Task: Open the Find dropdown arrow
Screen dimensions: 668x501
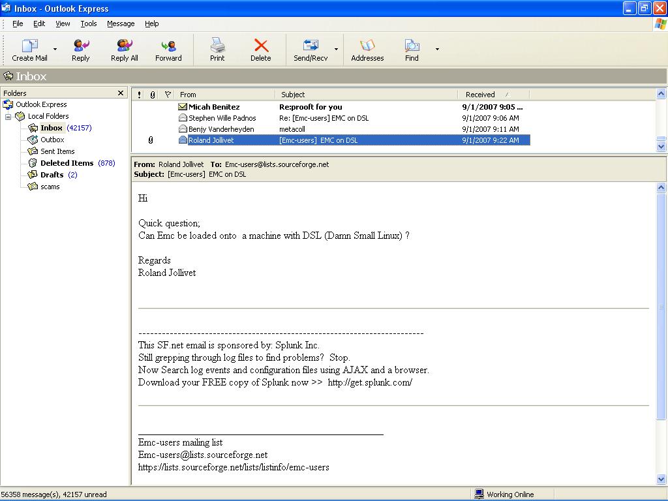Action: pos(437,50)
